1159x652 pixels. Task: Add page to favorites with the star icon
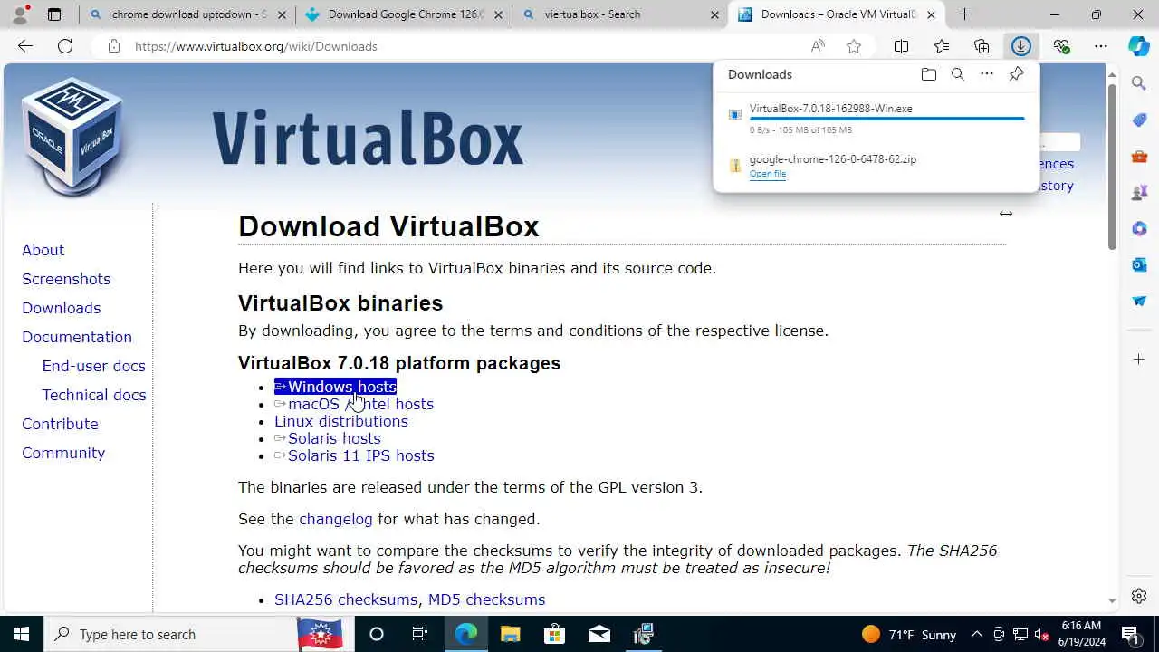pos(853,46)
